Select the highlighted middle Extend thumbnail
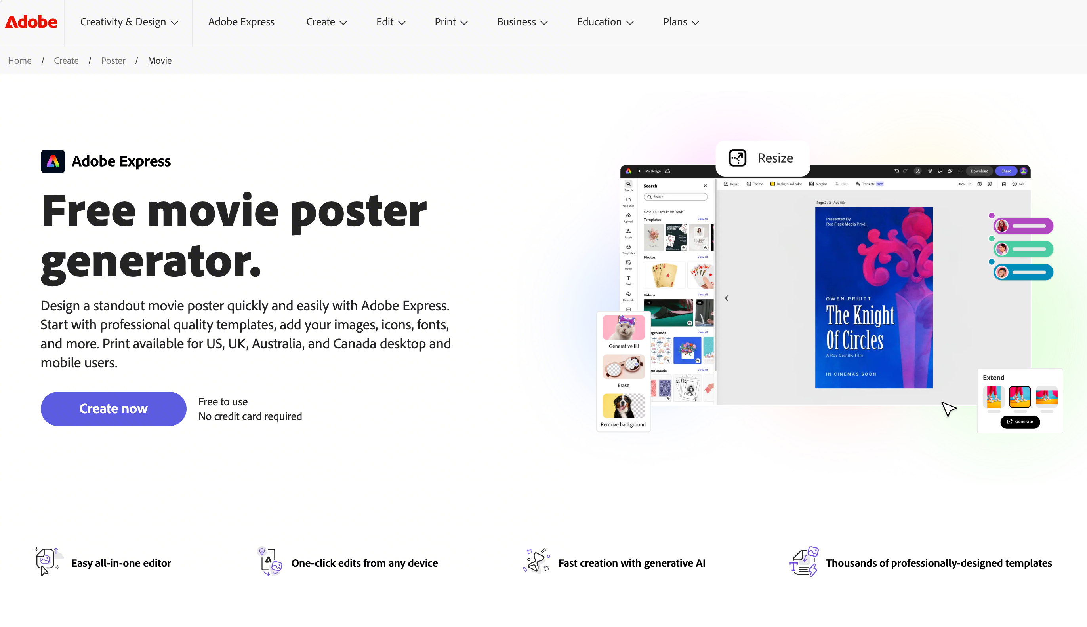1087x627 pixels. [x=1020, y=397]
